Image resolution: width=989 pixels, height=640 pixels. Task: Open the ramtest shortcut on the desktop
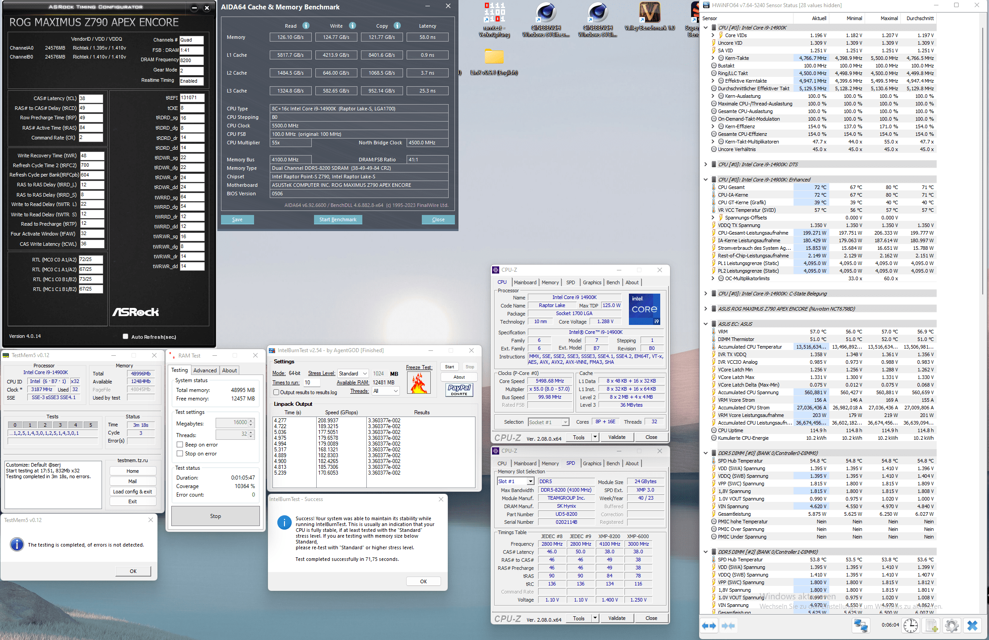(494, 19)
